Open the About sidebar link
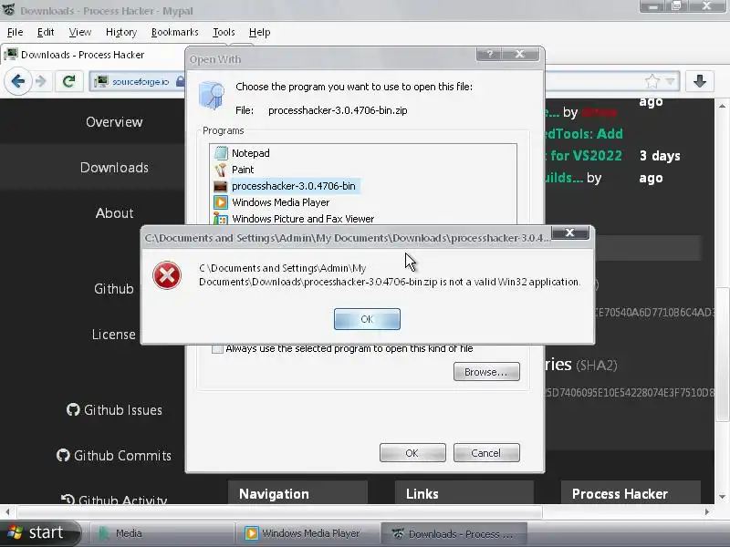Image resolution: width=730 pixels, height=547 pixels. click(114, 213)
